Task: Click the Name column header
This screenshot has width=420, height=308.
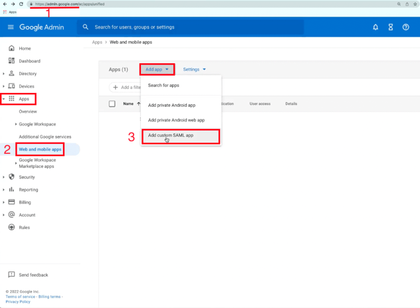Action: (x=128, y=104)
